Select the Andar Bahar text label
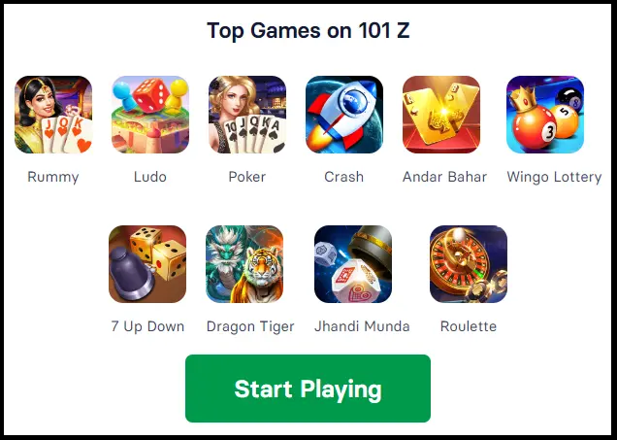This screenshot has height=440, width=617. [x=444, y=177]
